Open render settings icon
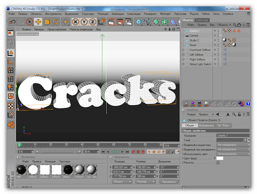 point(128,22)
